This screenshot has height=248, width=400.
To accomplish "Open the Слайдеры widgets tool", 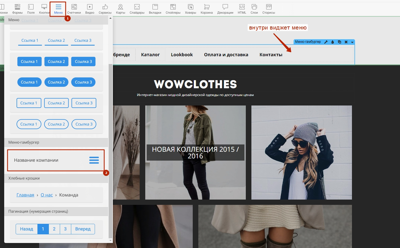I will (137, 9).
